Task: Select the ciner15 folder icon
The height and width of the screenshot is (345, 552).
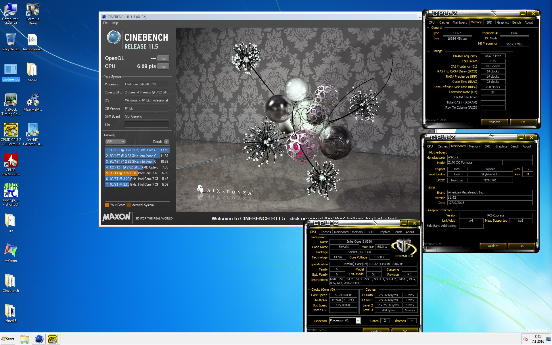Action: click(x=11, y=313)
